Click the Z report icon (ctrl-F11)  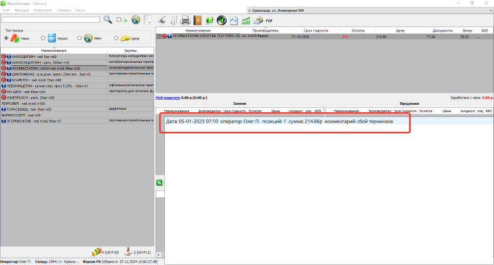[128, 251]
